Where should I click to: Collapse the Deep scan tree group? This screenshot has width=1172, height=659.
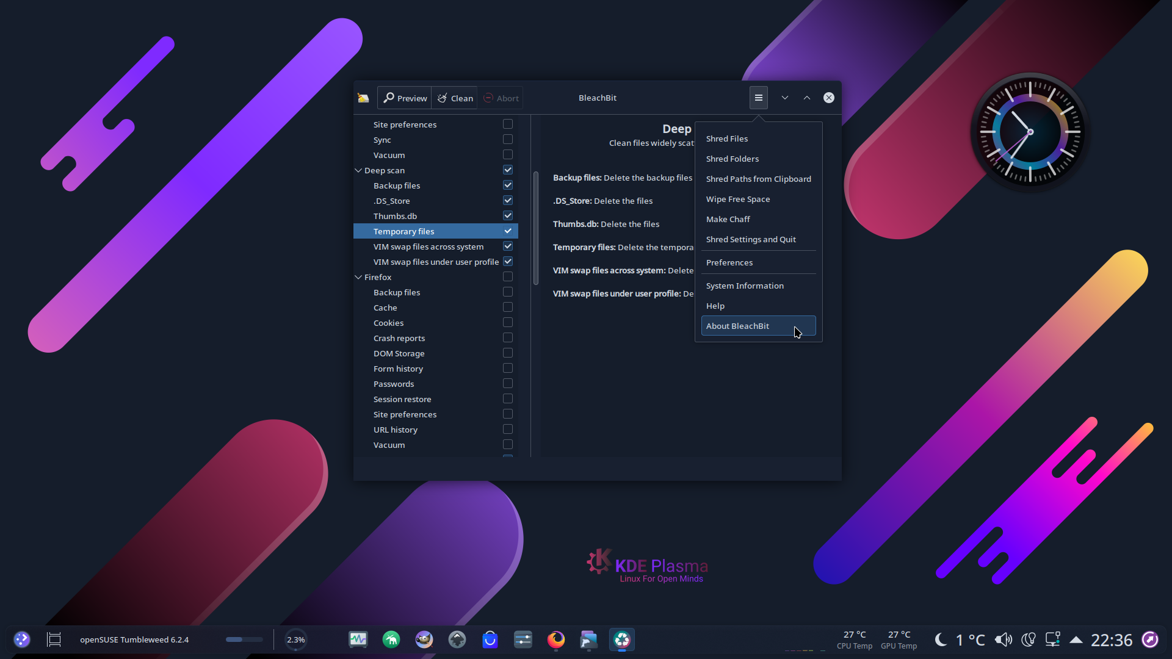pos(358,170)
